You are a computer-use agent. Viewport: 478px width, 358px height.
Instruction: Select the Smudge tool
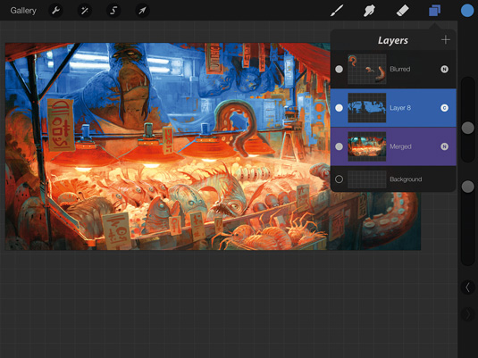point(369,11)
